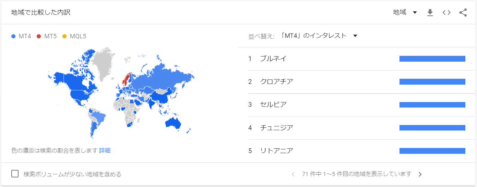Open the embed code icon
The width and height of the screenshot is (477, 187).
446,13
